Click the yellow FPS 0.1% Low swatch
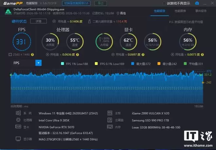The width and height of the screenshot is (216, 150). [x=96, y=64]
